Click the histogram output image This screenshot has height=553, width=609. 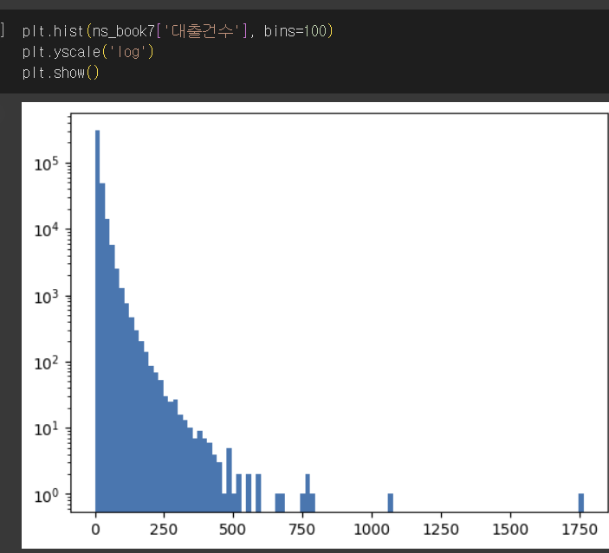coord(315,325)
